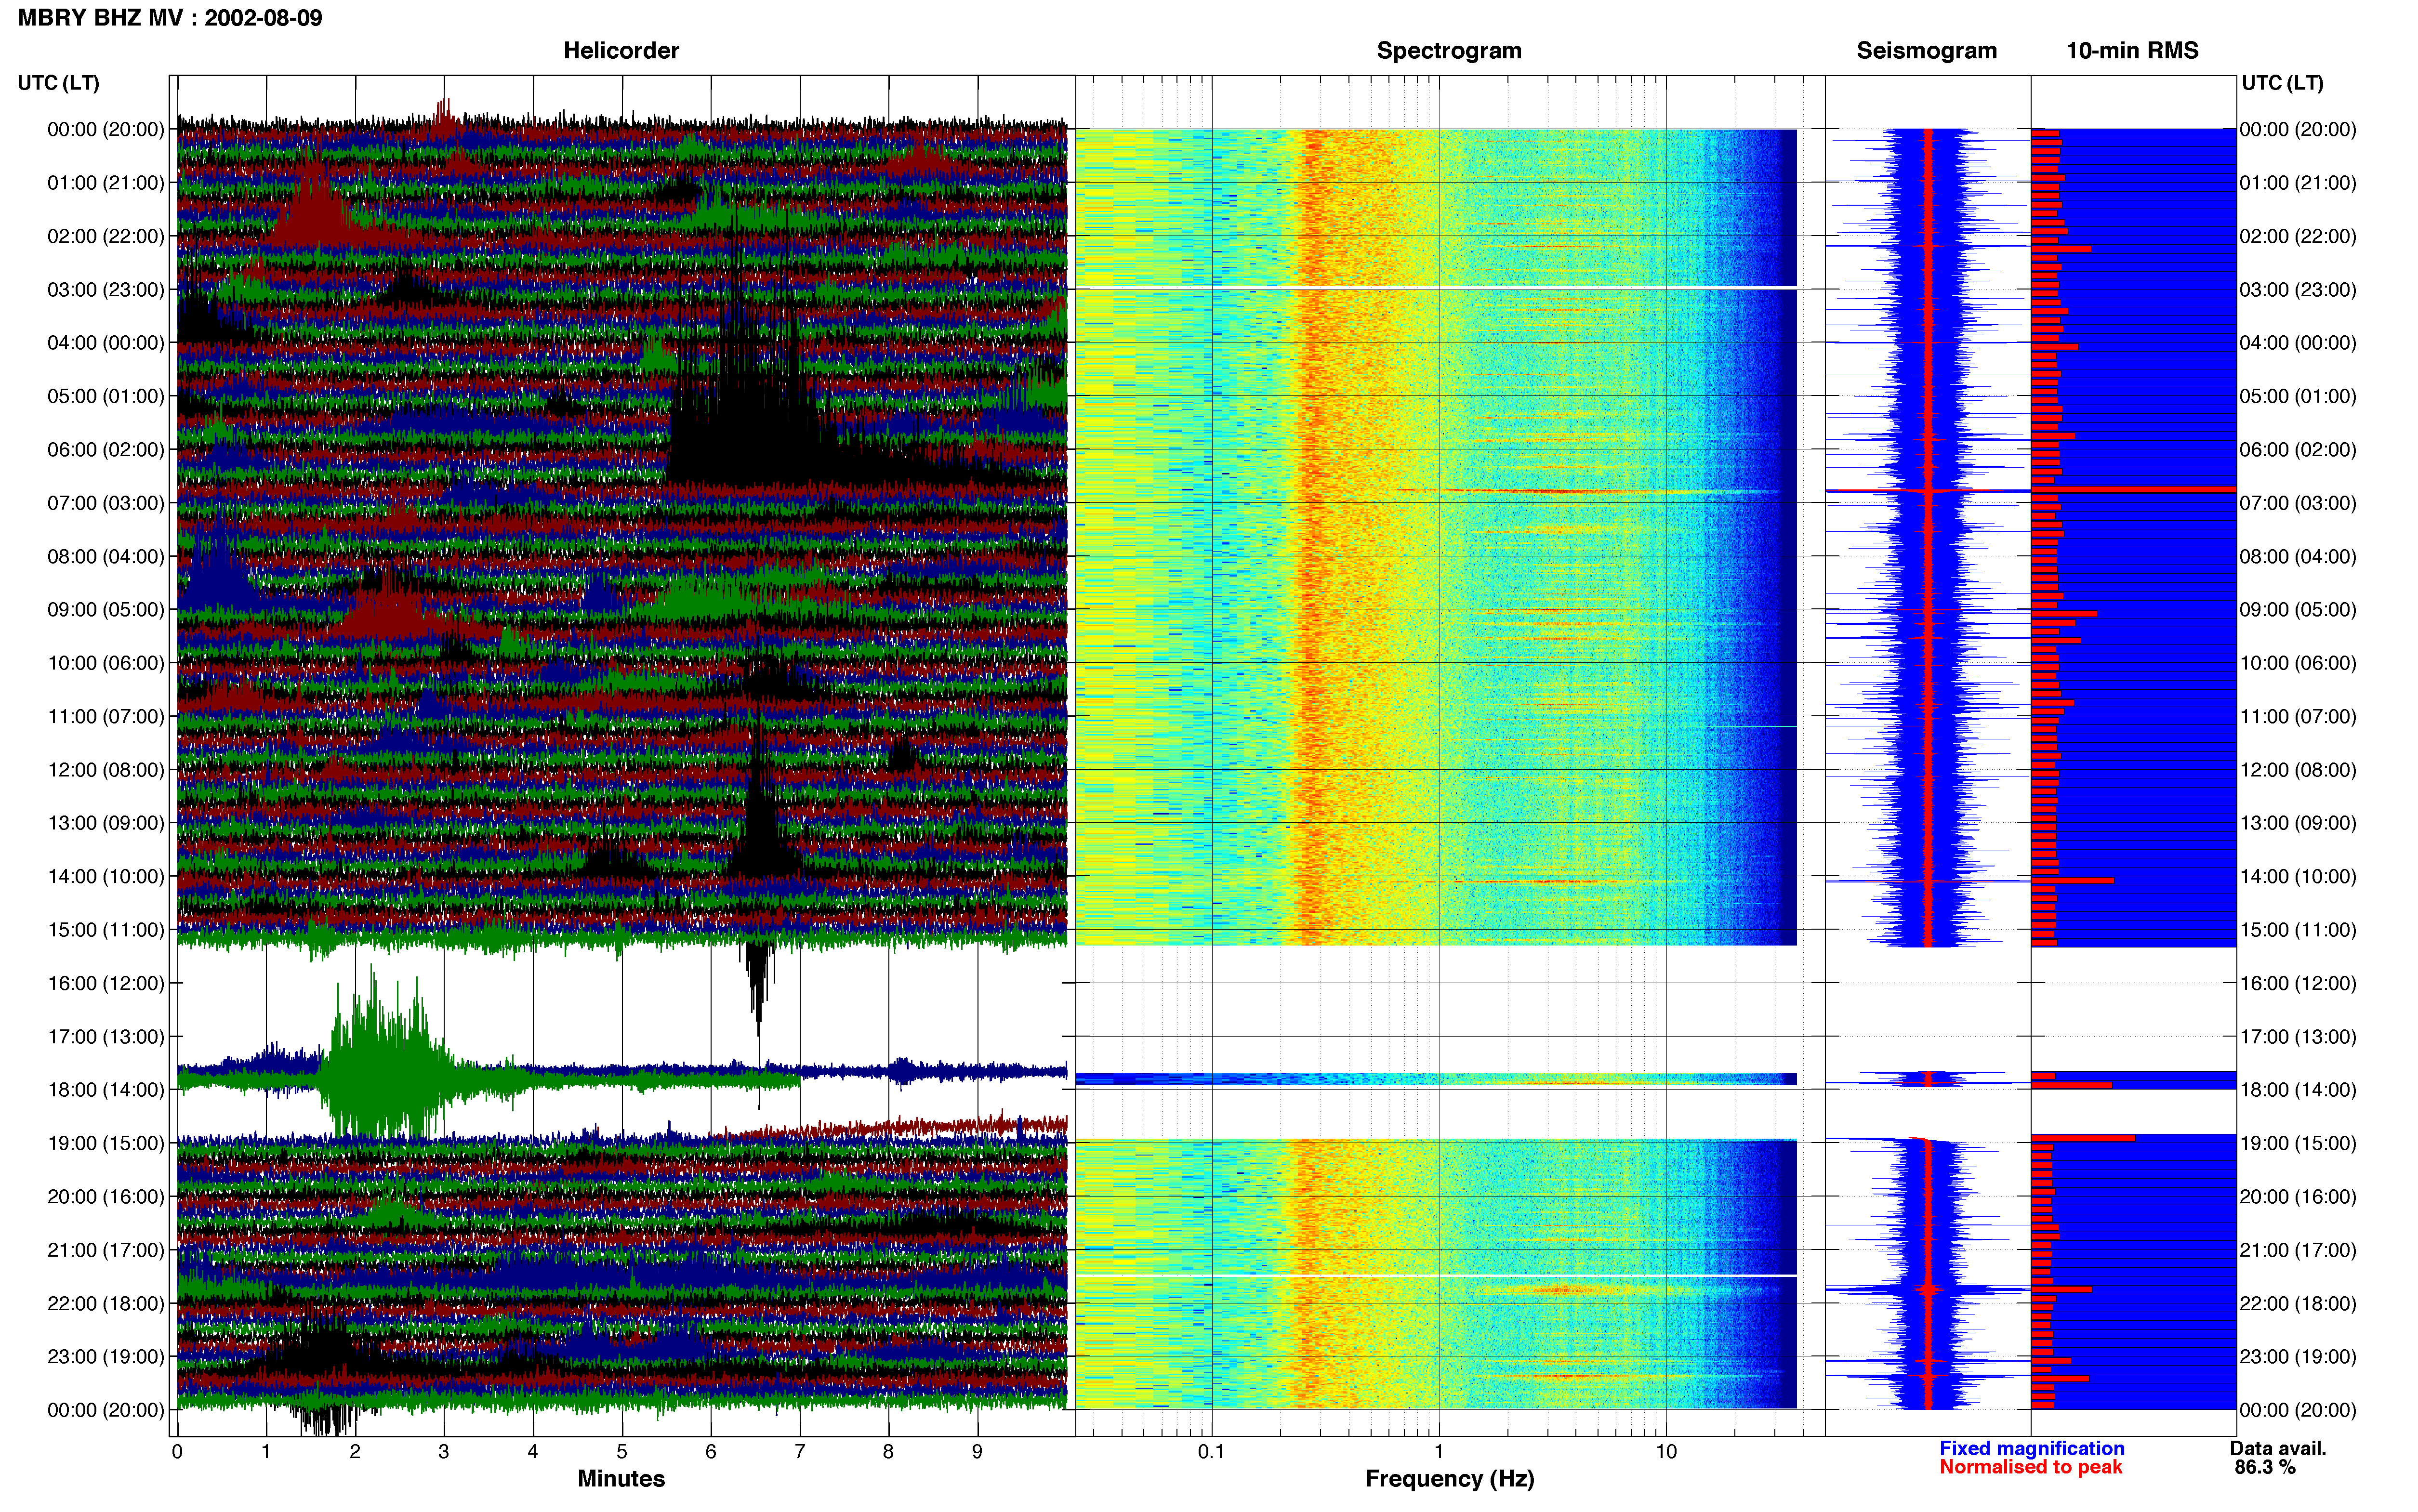The height and width of the screenshot is (1512, 2418).
Task: Click the narrow spectrogram strip near 18:00
Action: (1436, 1079)
